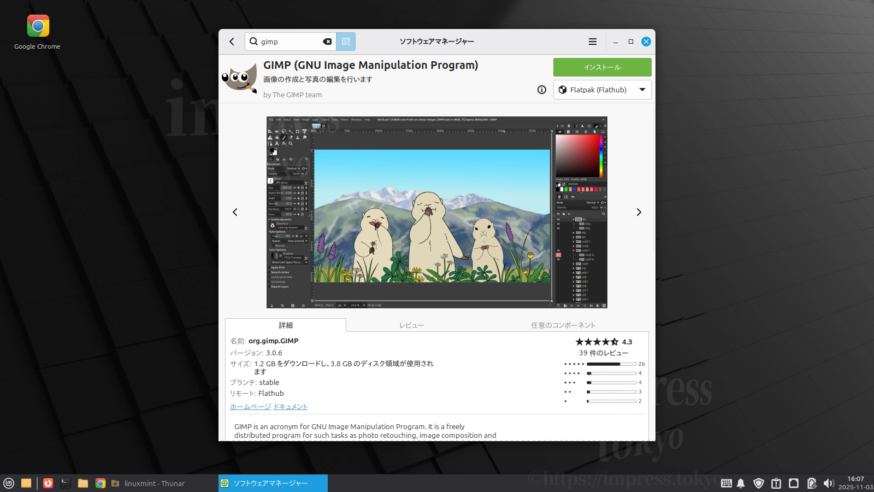Viewport: 874px width, 492px height.
Task: Open the update manager tray icon
Action: (776, 483)
